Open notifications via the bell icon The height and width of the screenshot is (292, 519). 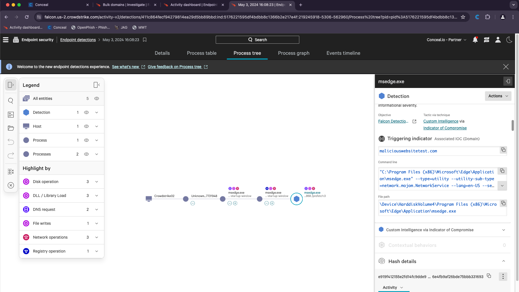[475, 40]
